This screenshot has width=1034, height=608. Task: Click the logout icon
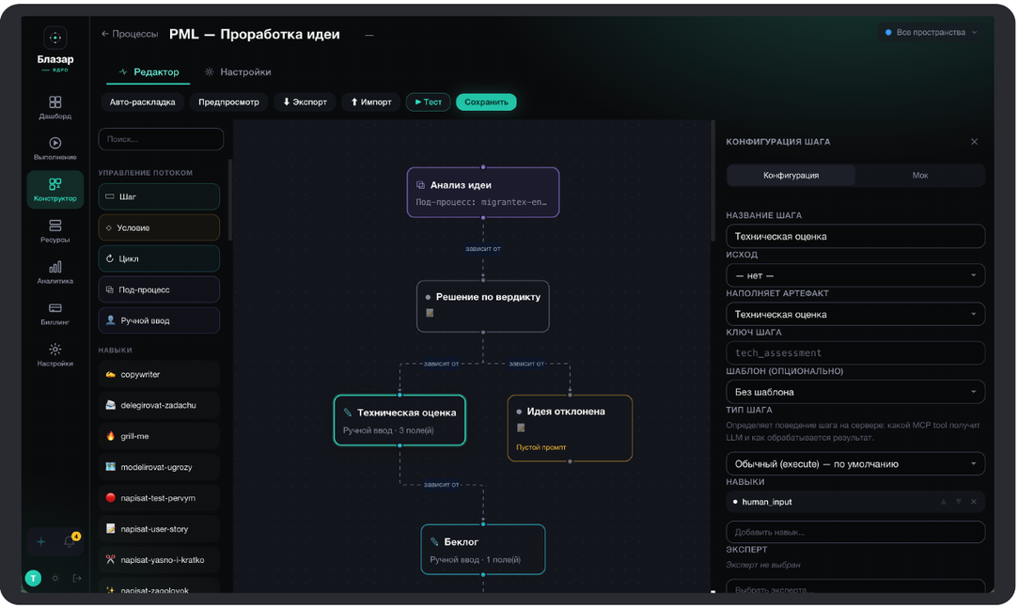pos(77,578)
